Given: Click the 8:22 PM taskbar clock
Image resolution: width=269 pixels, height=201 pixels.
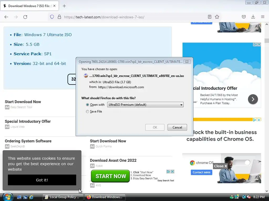Looking at the screenshot, I should point(259,197).
